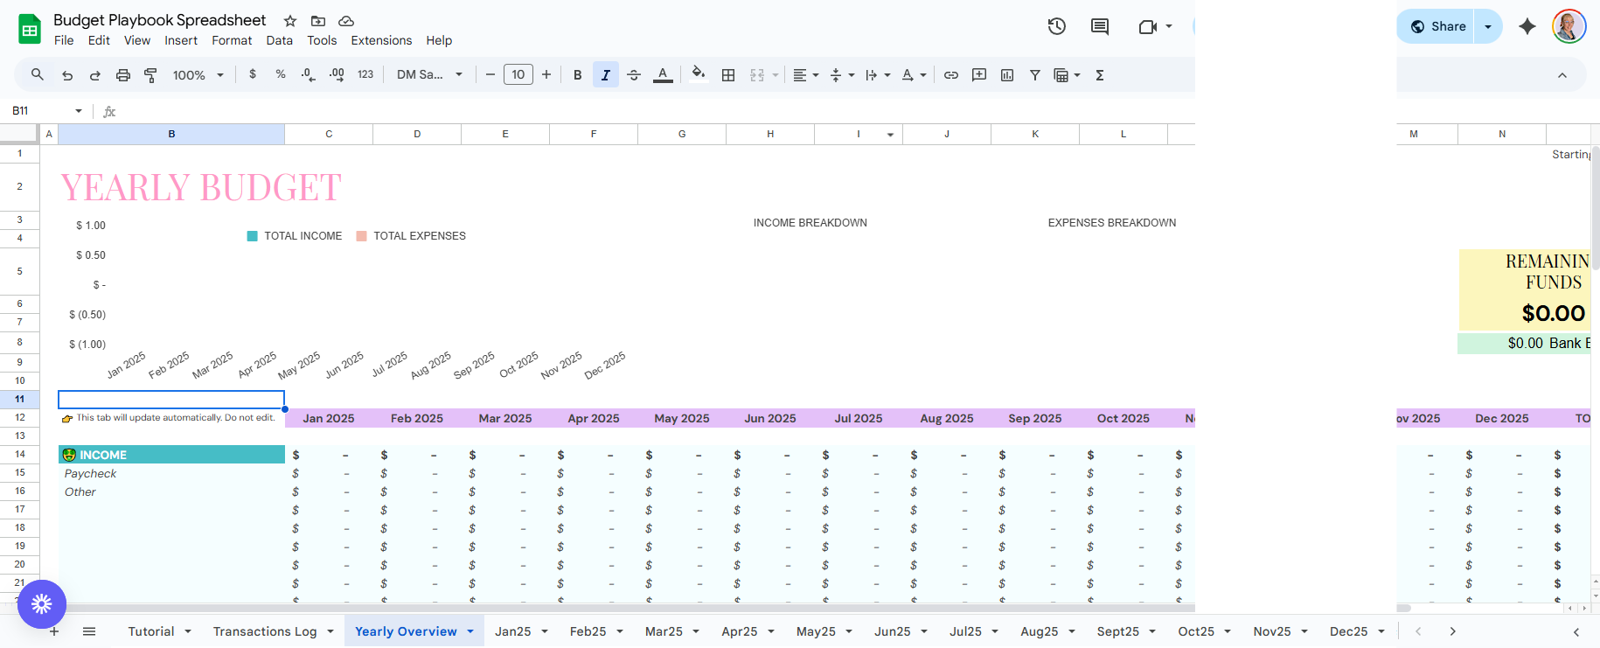
Task: Switch to the Transactions Log tab
Action: 265,631
